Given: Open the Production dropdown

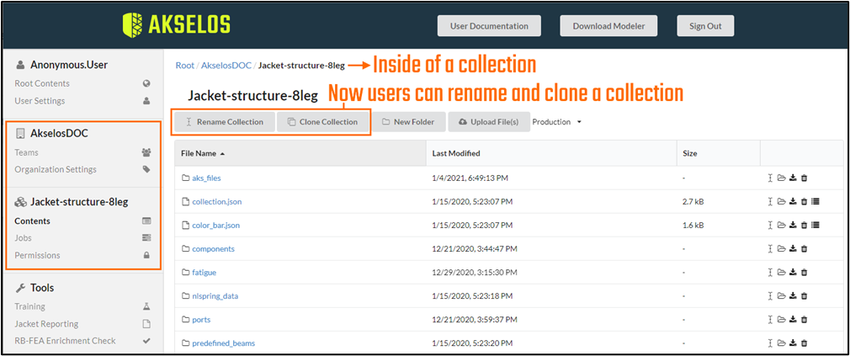Looking at the screenshot, I should (x=557, y=122).
